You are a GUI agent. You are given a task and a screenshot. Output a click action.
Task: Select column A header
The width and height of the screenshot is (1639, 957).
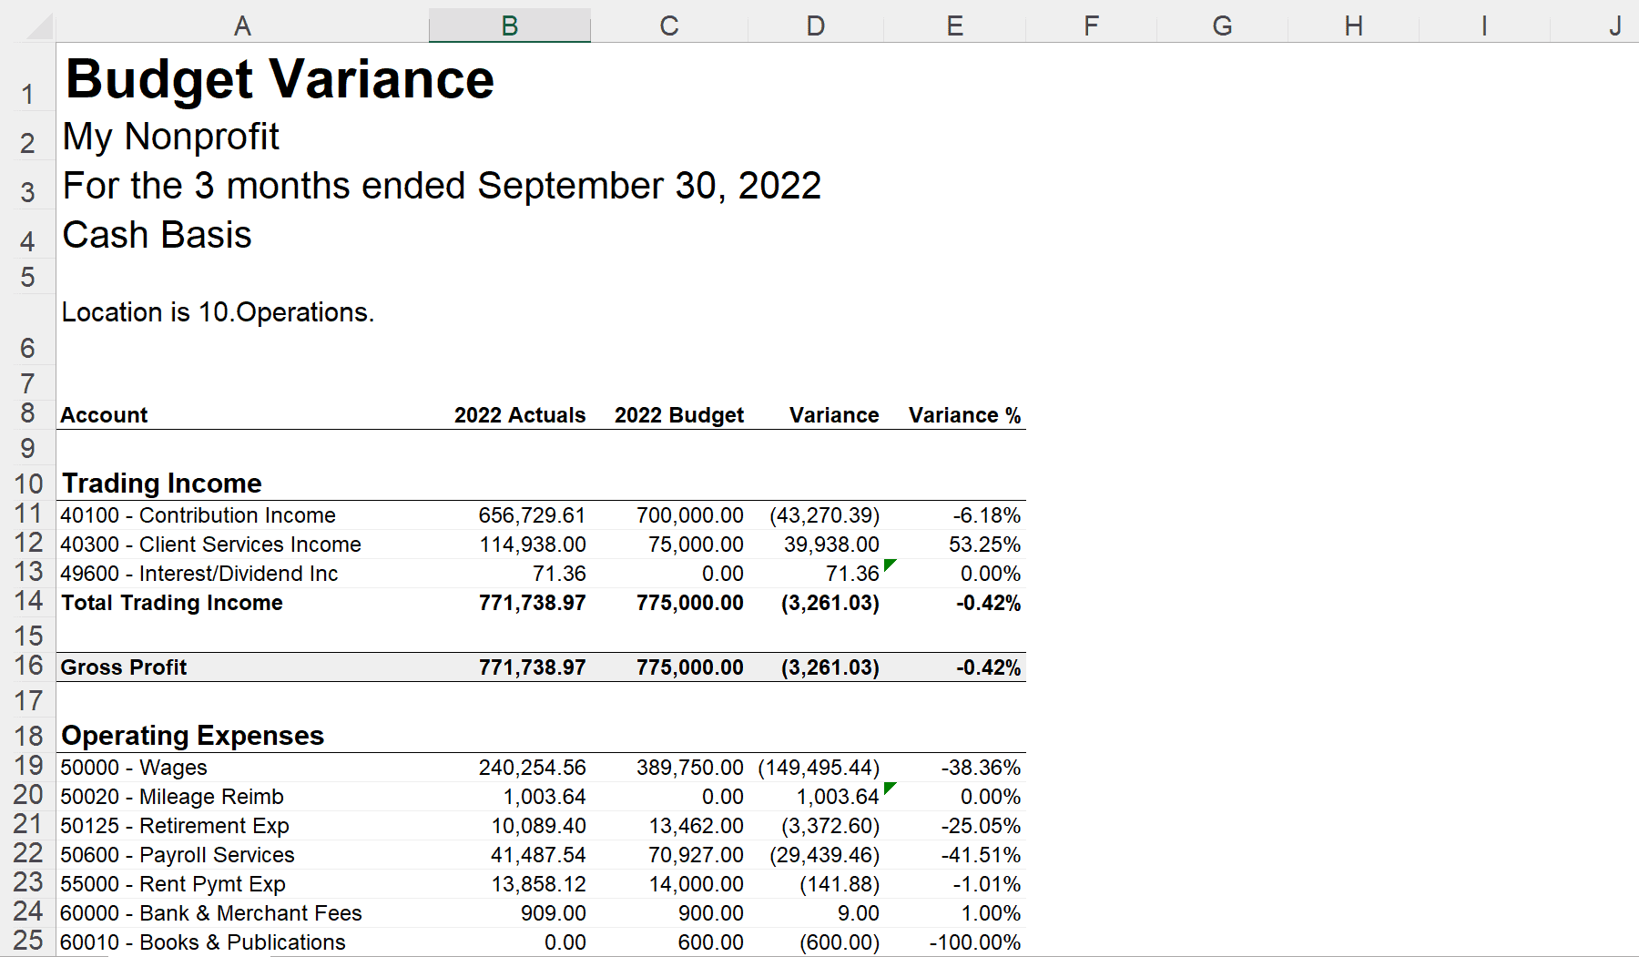242,25
